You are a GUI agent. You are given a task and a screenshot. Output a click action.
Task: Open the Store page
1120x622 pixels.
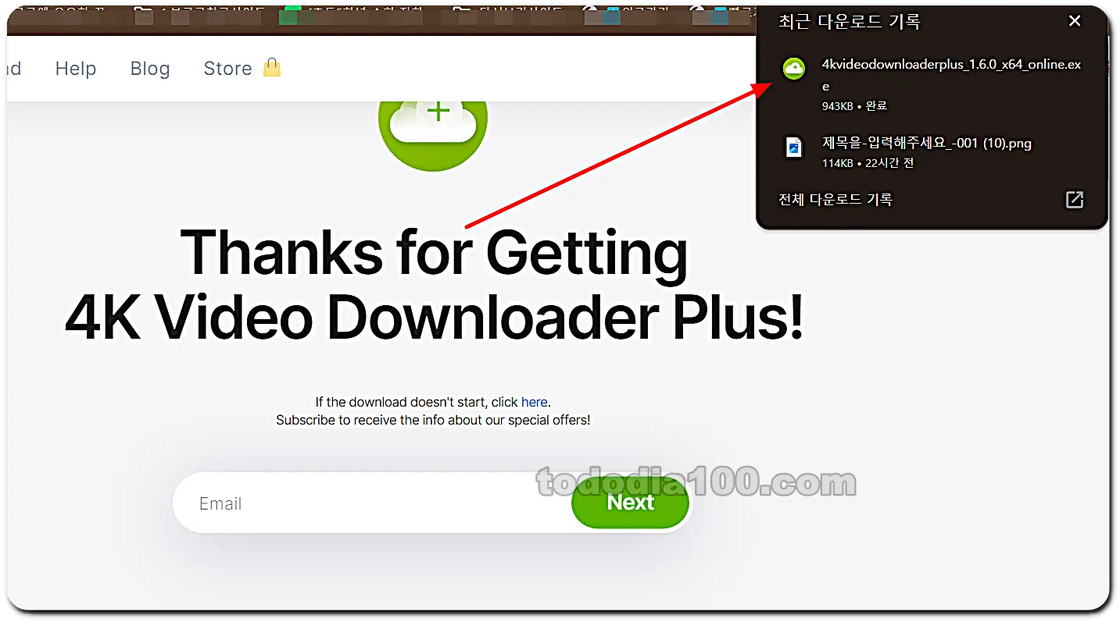click(227, 69)
